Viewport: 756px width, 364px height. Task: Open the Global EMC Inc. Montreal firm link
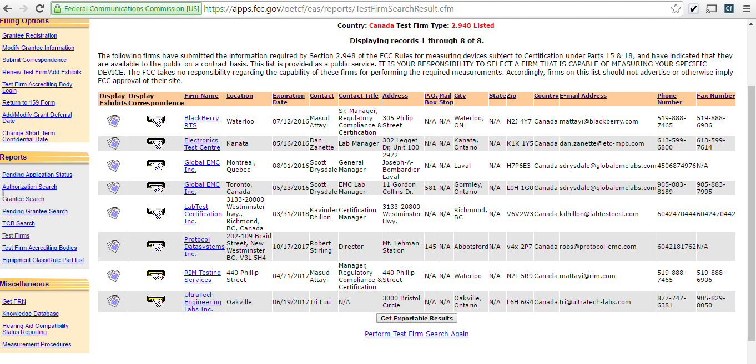[201, 166]
